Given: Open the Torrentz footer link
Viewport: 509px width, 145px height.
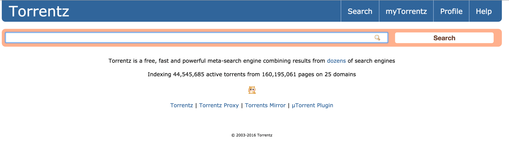Looking at the screenshot, I should pos(182,105).
